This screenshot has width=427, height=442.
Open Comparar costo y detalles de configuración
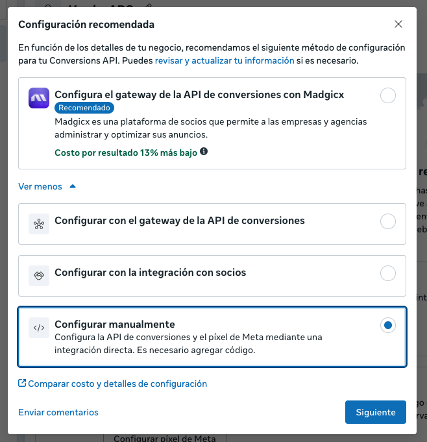click(117, 384)
